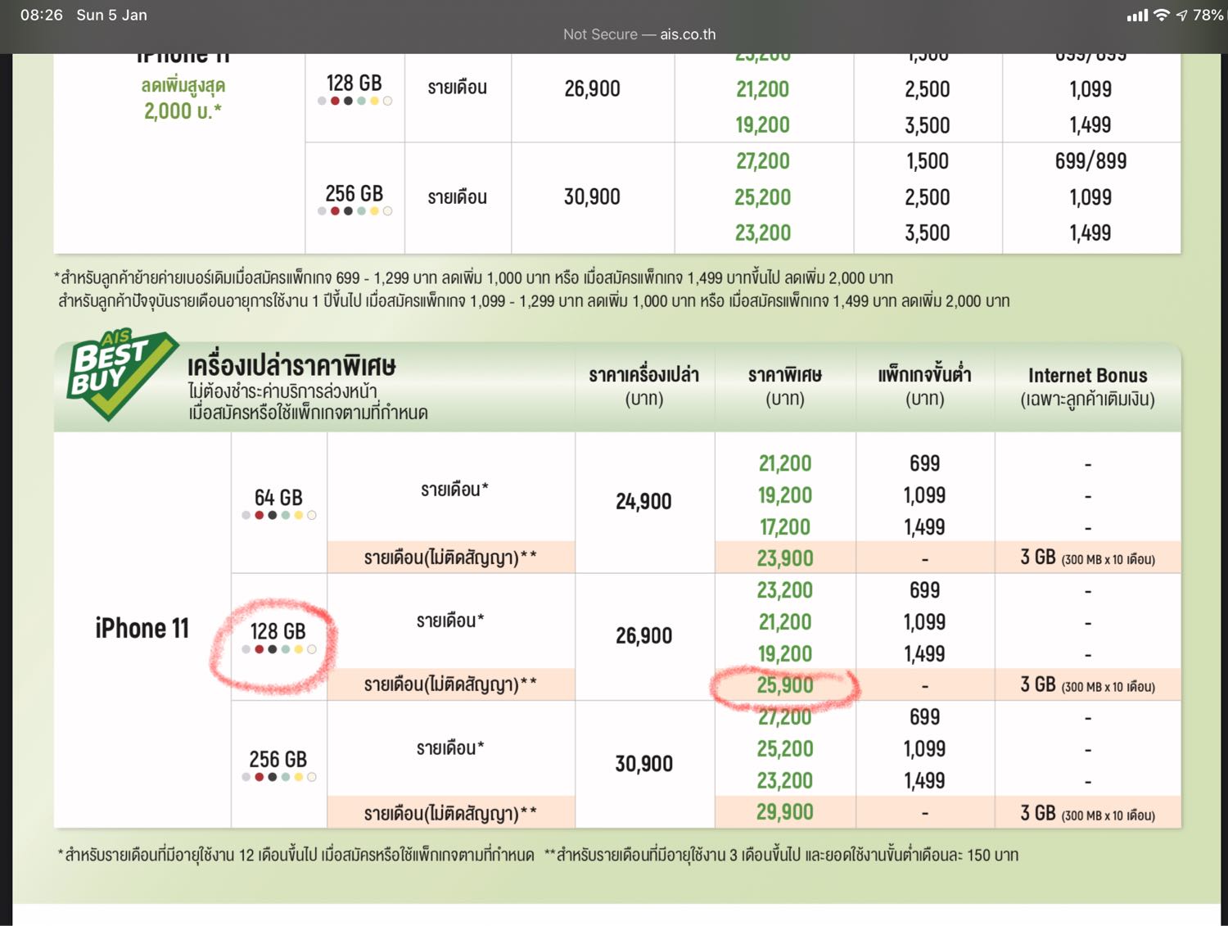Pick the red color dot under 64 GB
The width and height of the screenshot is (1228, 926).
260,515
